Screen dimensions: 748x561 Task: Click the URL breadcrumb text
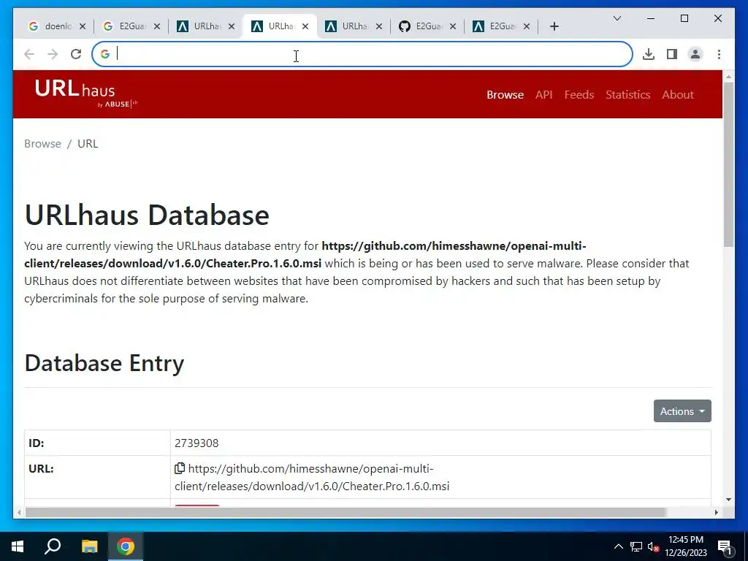tap(88, 144)
